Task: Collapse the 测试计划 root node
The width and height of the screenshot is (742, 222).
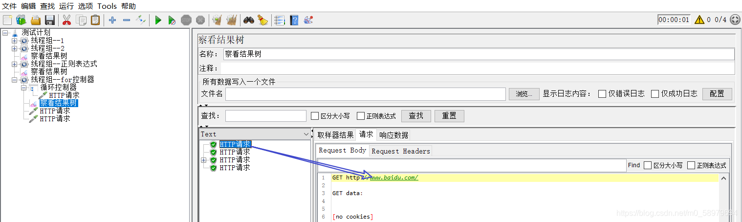Action: pyautogui.click(x=5, y=33)
